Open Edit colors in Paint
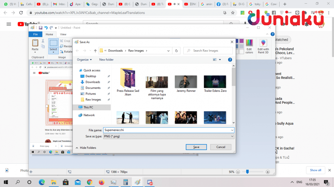Screen dimensions: 334x187 (x=249, y=46)
